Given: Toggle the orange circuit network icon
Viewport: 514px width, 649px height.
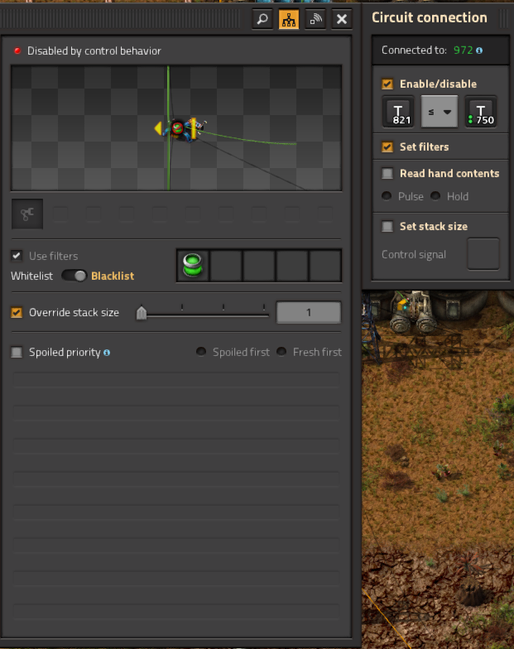Looking at the screenshot, I should click(289, 20).
